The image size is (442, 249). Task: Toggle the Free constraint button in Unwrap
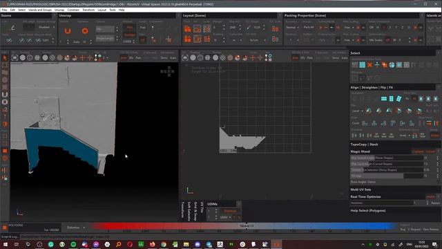coord(143,28)
